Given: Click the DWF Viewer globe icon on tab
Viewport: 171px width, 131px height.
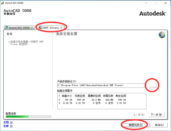Looking at the screenshot, I should point(40,28).
